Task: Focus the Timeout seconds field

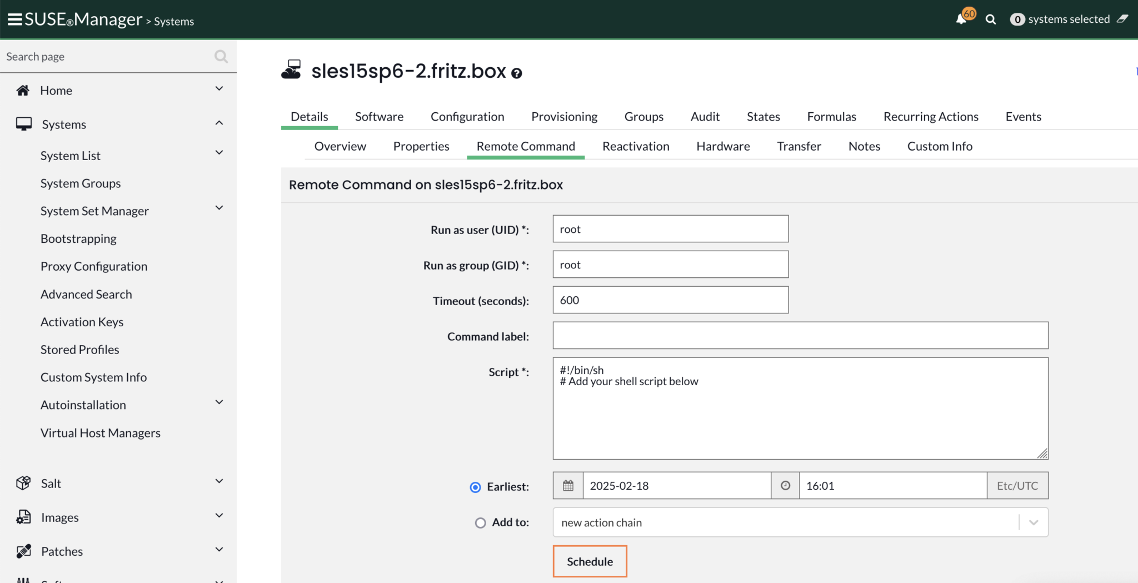Action: click(670, 300)
